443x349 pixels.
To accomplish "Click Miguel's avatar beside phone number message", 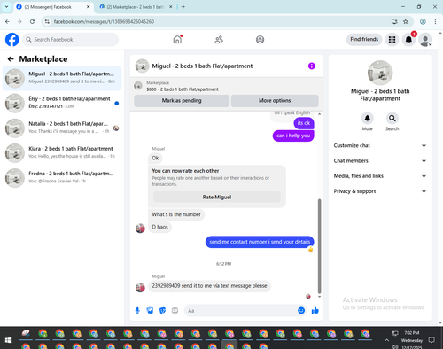I will (x=140, y=287).
